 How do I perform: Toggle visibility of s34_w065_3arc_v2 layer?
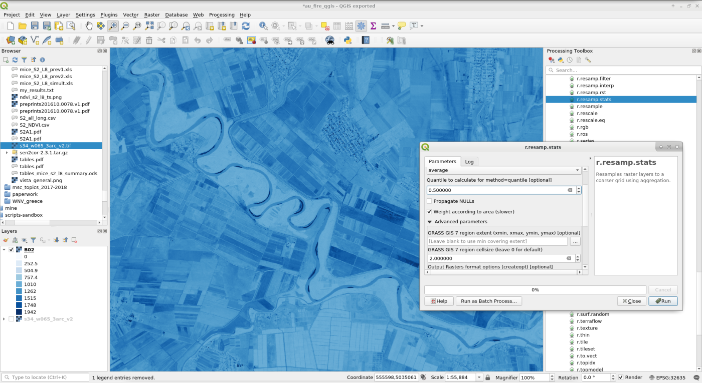click(x=12, y=319)
